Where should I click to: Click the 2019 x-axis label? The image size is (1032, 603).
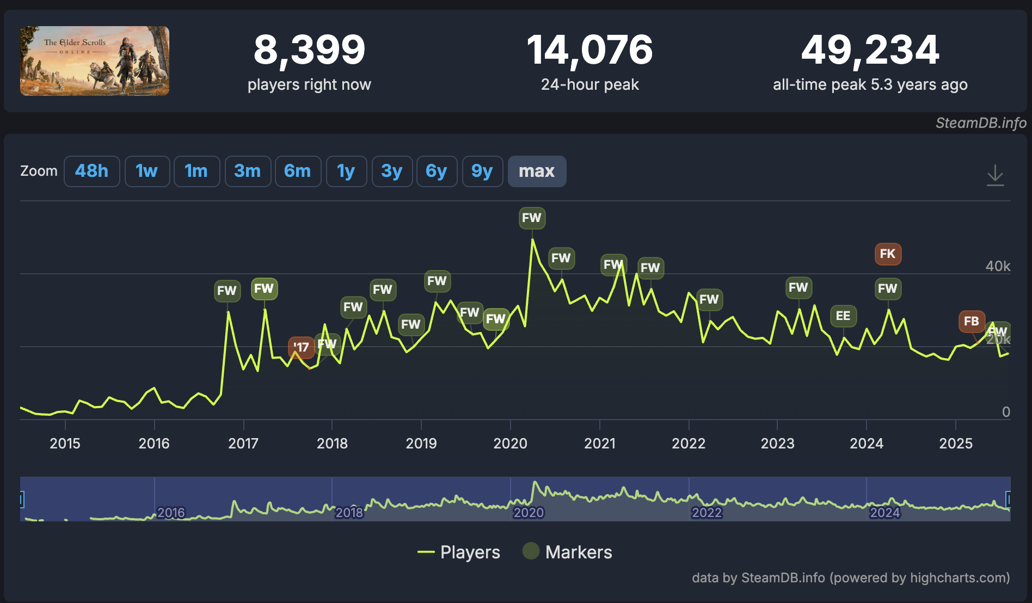(x=421, y=444)
